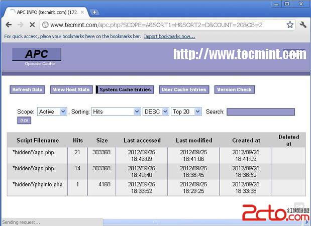
Task: Close the APC INFO tab
Action: tap(82, 12)
